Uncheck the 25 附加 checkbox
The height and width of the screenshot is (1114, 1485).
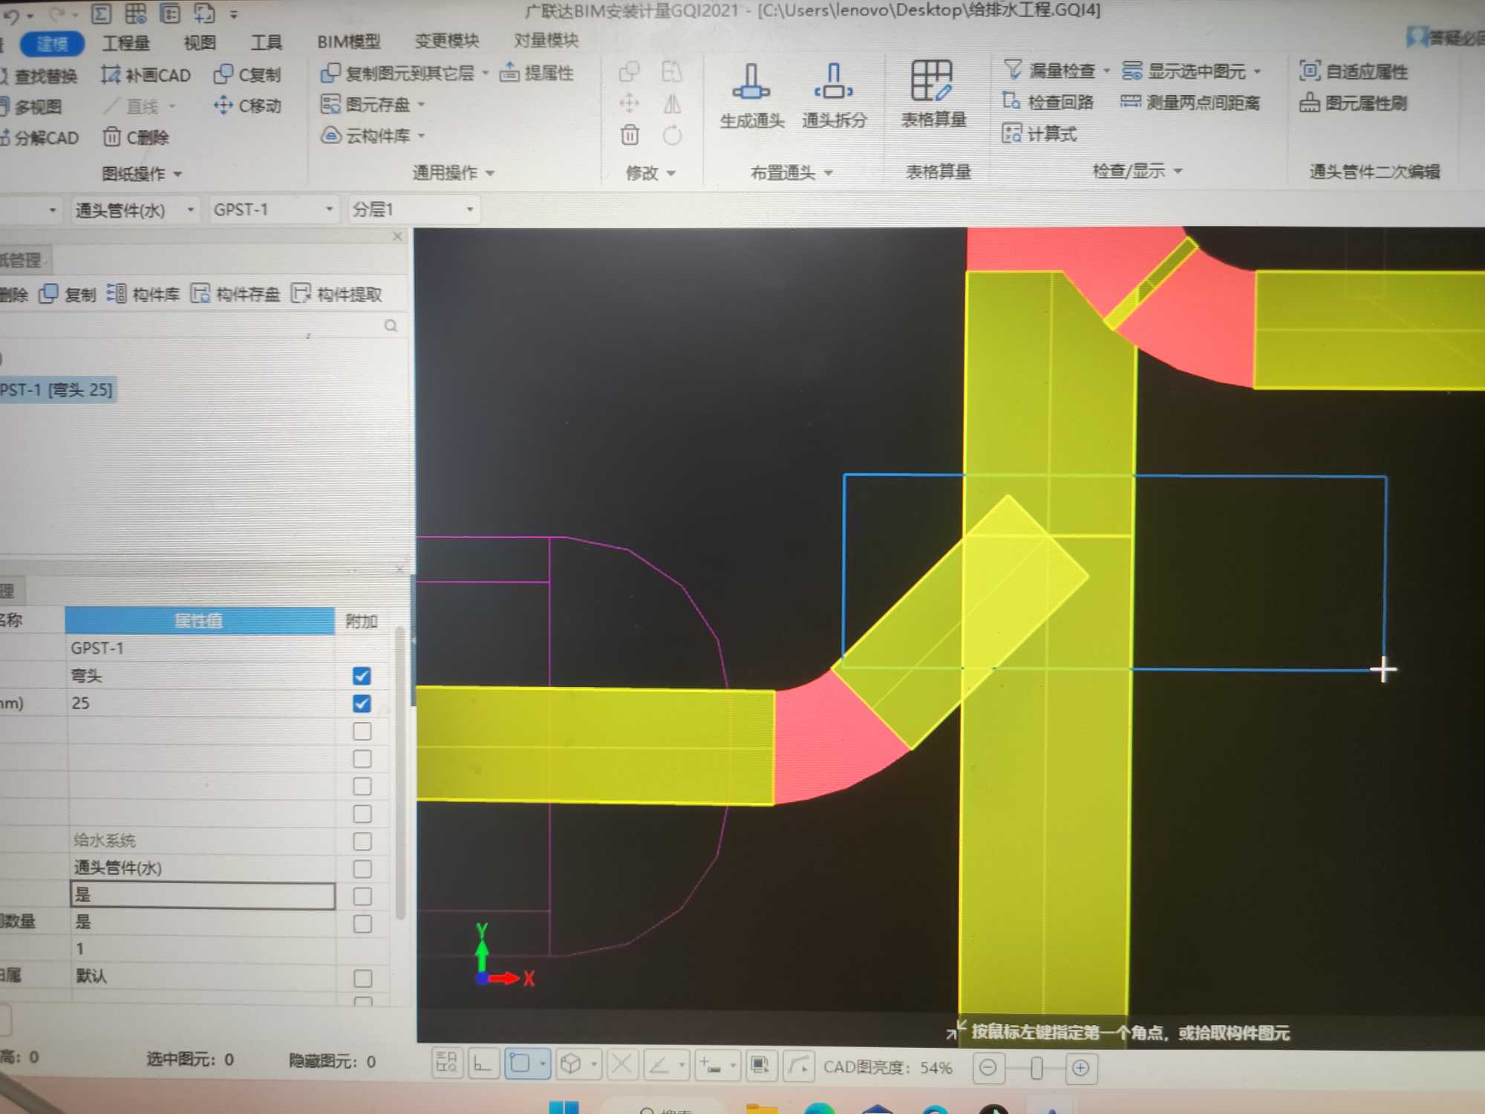pyautogui.click(x=362, y=703)
